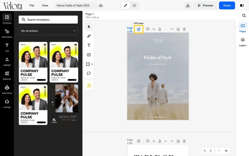
Task: Click the cloud save status icon
Action: pos(101,6)
